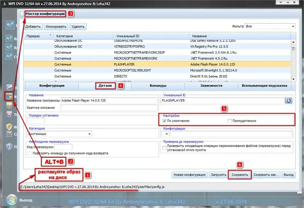The width and height of the screenshot is (304, 208).
Task: Click the VITREGISTRYFIXPRO ID cell
Action: (x=129, y=47)
